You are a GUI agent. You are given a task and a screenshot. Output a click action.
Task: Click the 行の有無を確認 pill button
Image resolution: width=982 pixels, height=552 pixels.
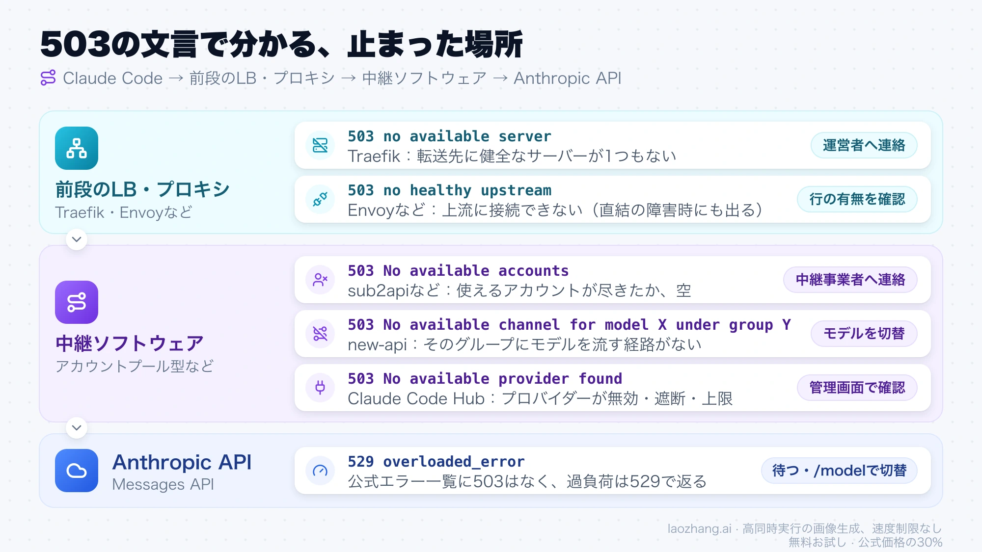[857, 199]
